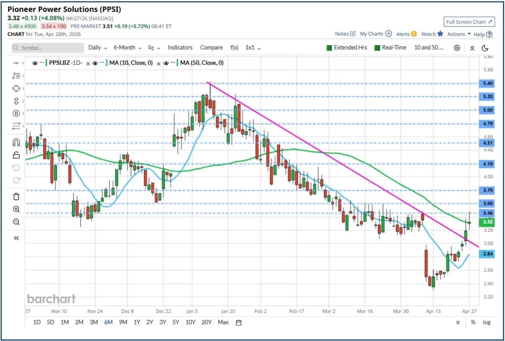Collapse the left drawing toolbar

pos(16,238)
